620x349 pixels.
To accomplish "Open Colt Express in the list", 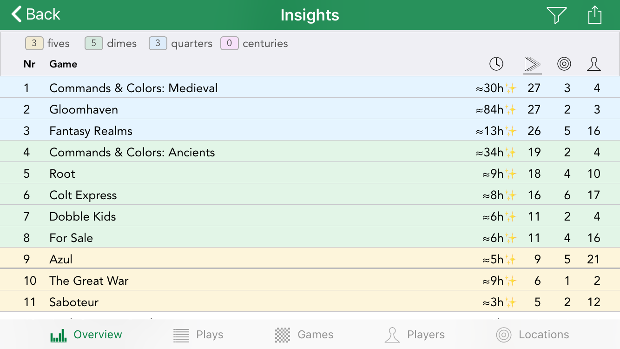I will coord(83,195).
